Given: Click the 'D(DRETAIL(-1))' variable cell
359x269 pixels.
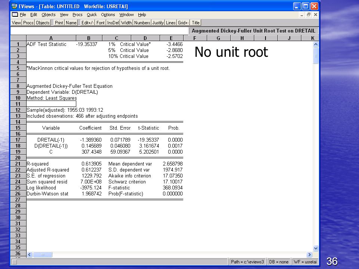Looking at the screenshot, I should (x=51, y=146).
